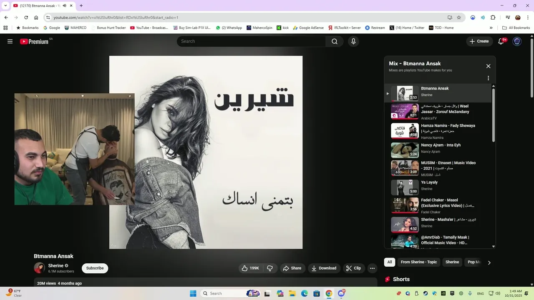Screen dimensions: 534x300
Task: Focus the YouTube search field
Action: pyautogui.click(x=251, y=41)
